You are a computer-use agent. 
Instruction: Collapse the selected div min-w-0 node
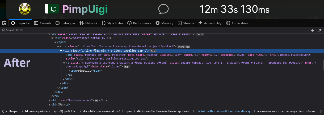(61, 51)
